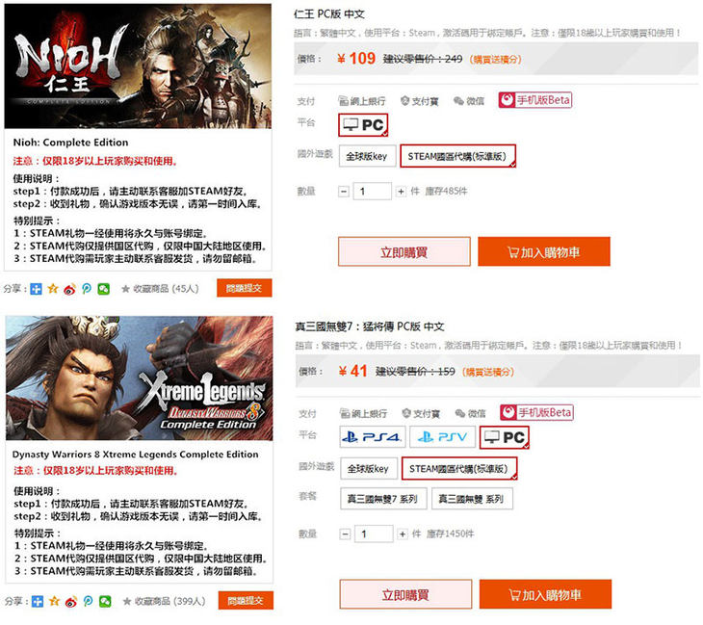The height and width of the screenshot is (625, 703).
Task: Select the 真三國無雙 系列 package
Action: click(472, 499)
